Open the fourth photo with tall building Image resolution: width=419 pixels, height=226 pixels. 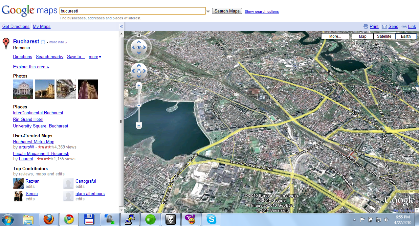coord(88,89)
